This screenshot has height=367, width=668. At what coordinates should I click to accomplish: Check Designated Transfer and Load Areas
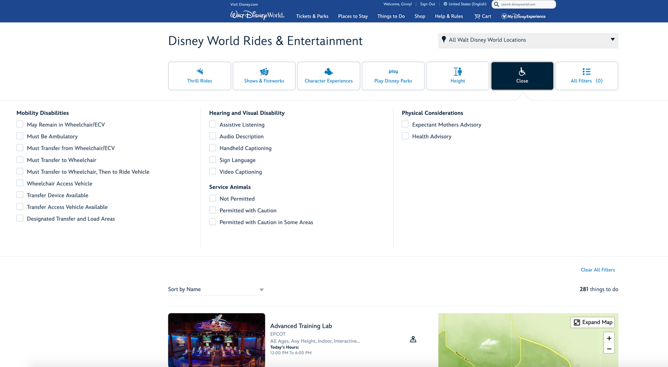pyautogui.click(x=20, y=218)
